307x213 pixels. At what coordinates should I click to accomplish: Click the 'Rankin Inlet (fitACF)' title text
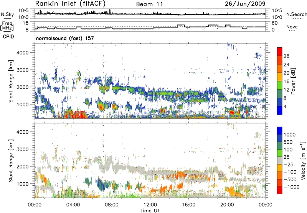(70, 4)
